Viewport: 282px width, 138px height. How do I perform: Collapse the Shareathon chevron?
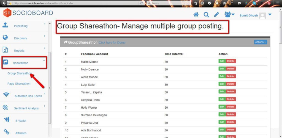(44, 61)
